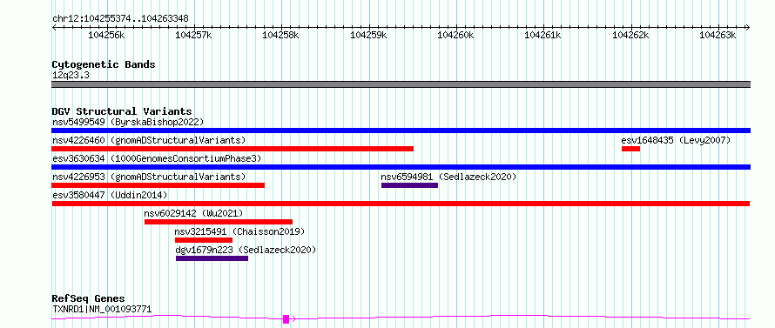
Task: Click the TXNRD1|NM_001093771 gene label
Action: (102, 309)
